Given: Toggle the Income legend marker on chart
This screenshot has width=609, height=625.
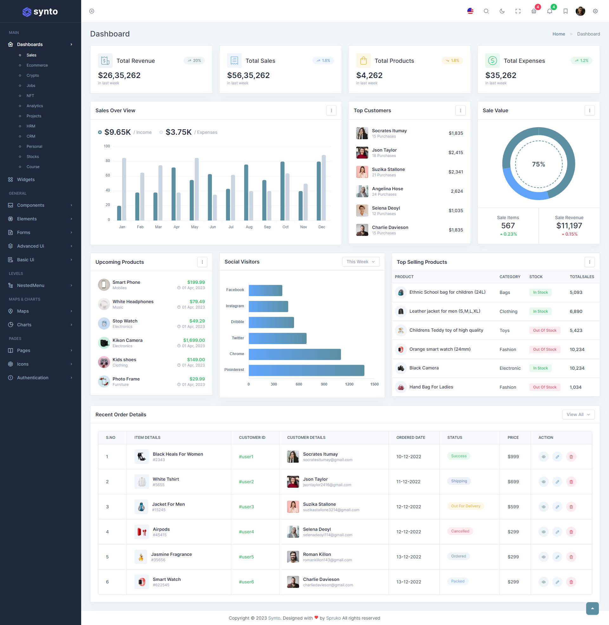Looking at the screenshot, I should 100,132.
